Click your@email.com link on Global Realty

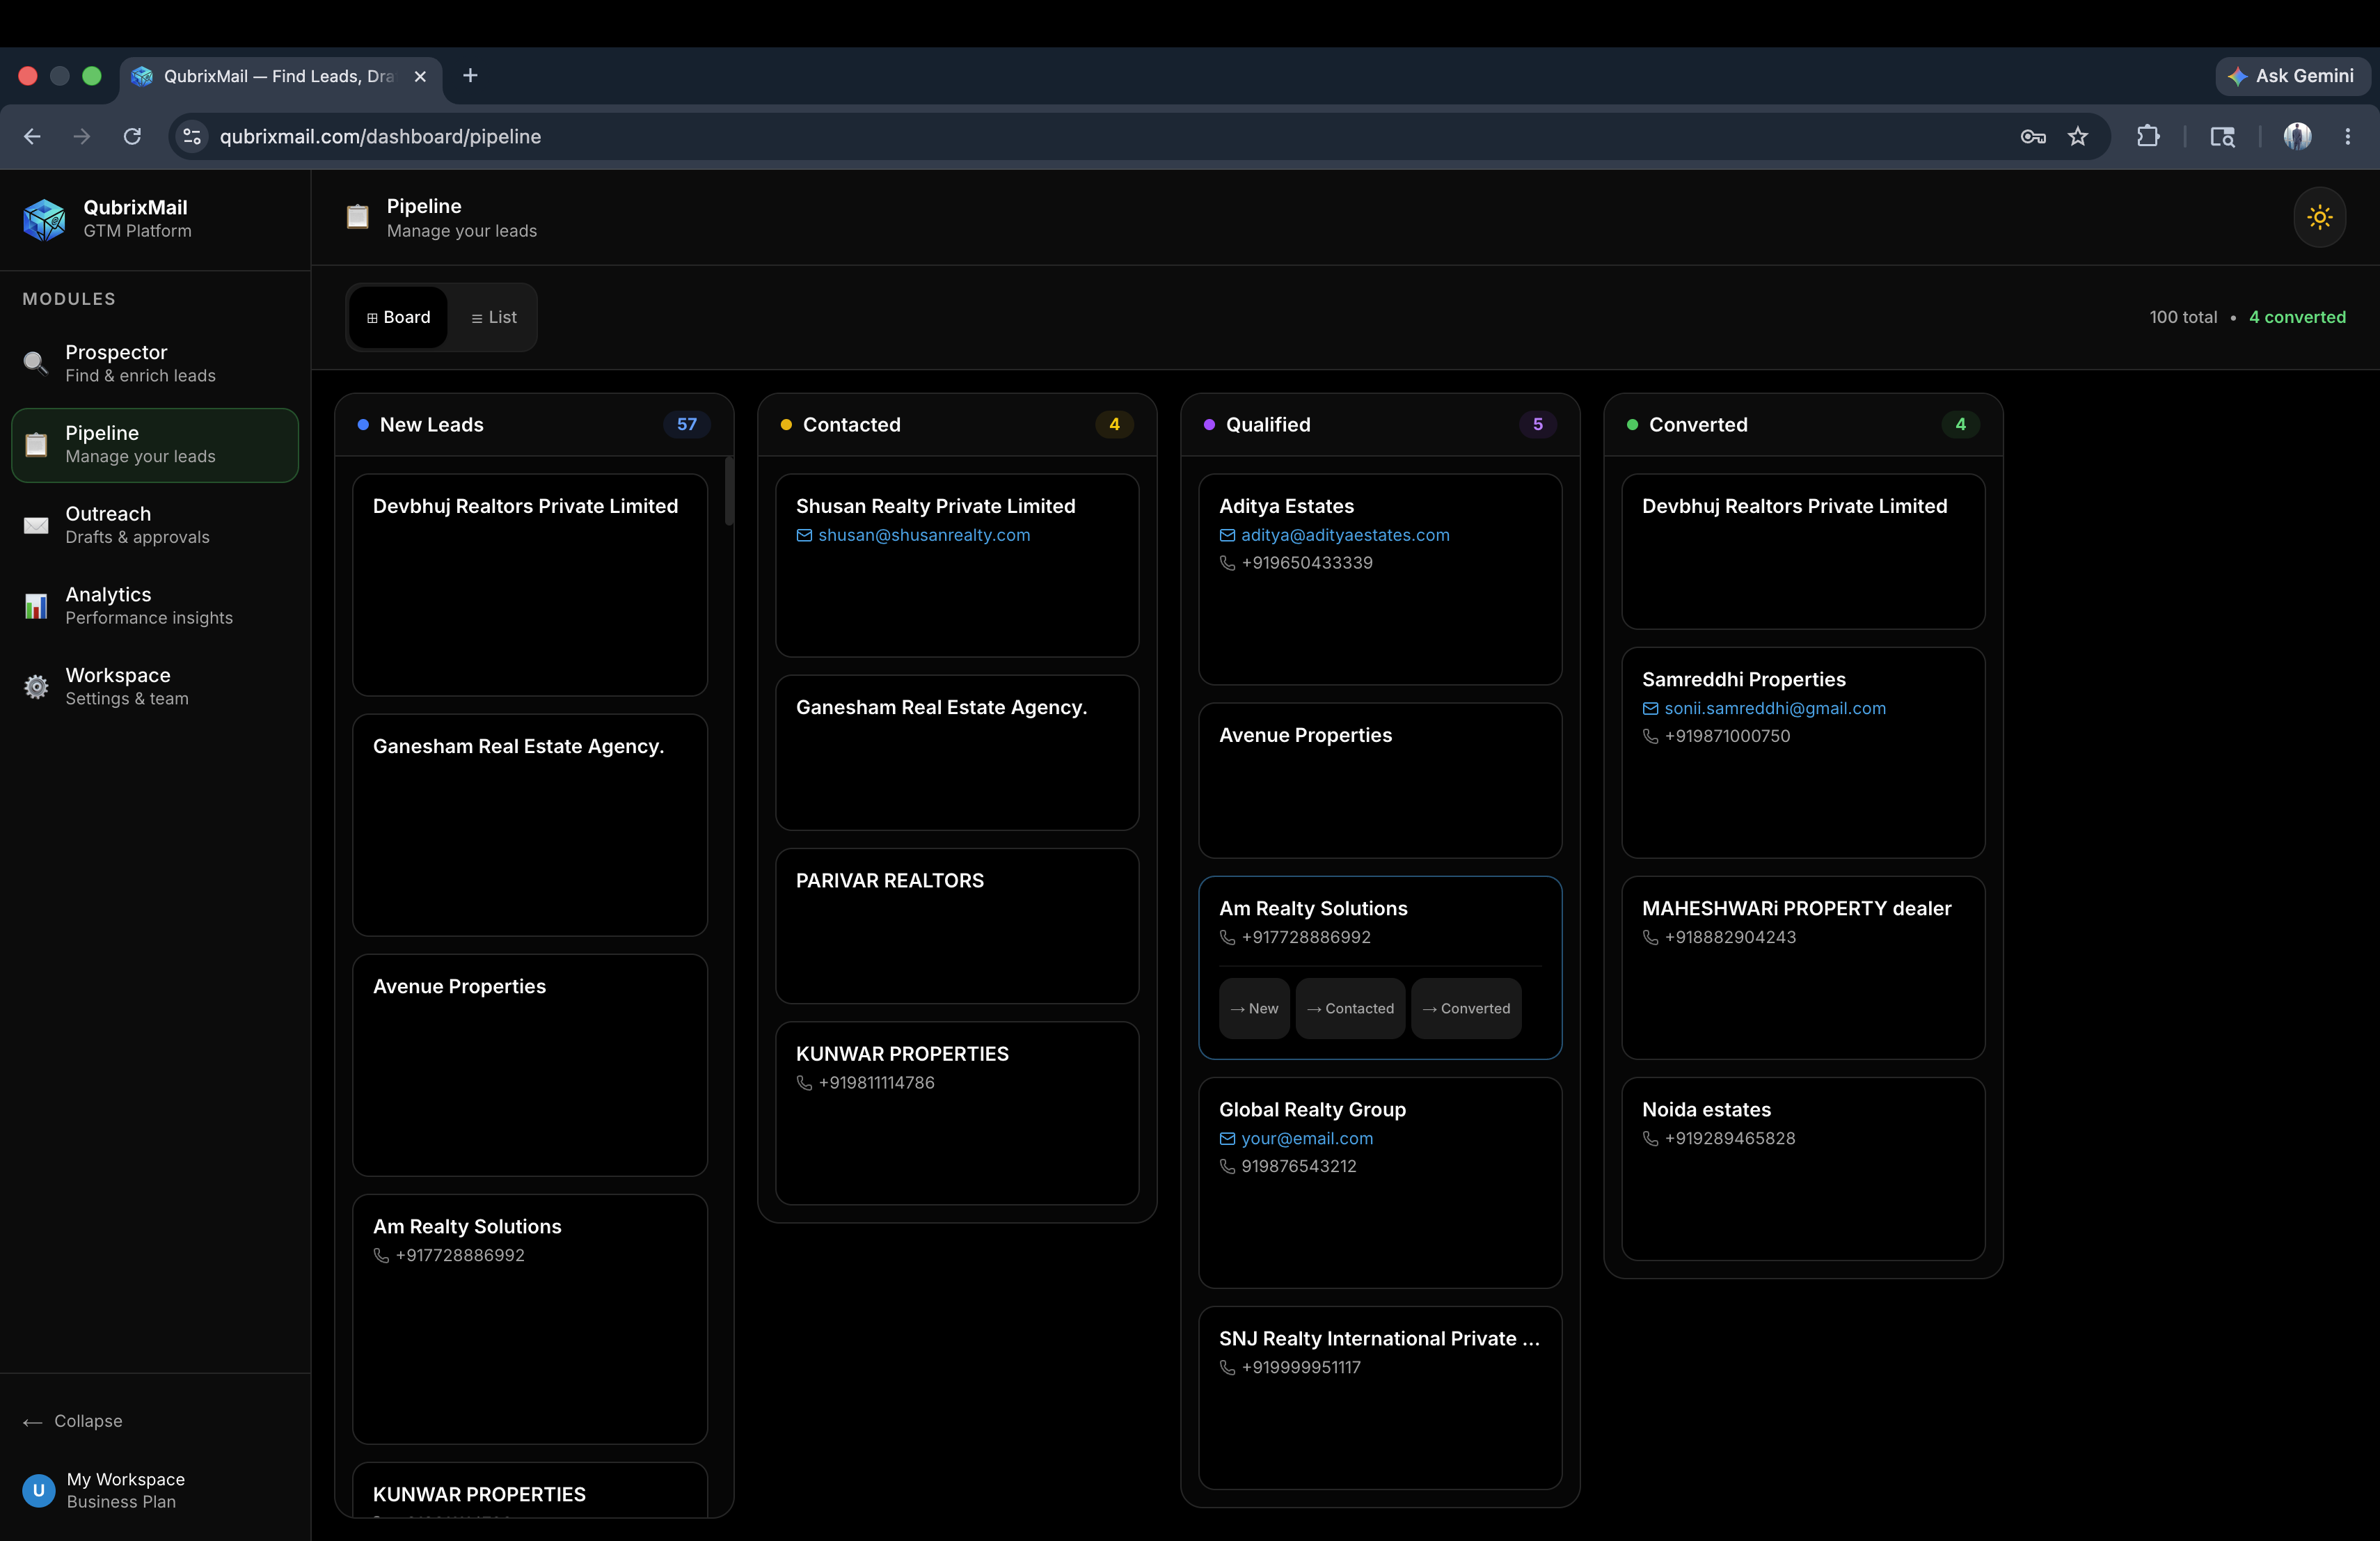click(1307, 1138)
